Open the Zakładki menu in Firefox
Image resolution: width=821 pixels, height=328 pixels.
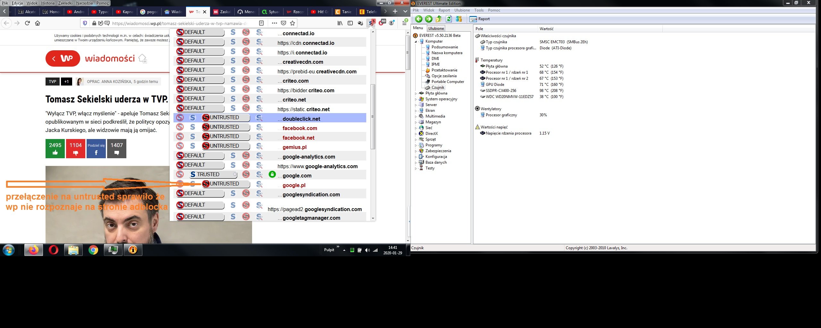click(65, 3)
